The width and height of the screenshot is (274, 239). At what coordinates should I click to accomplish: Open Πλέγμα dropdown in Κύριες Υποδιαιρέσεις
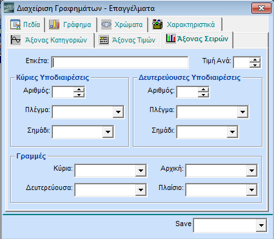tap(118, 112)
